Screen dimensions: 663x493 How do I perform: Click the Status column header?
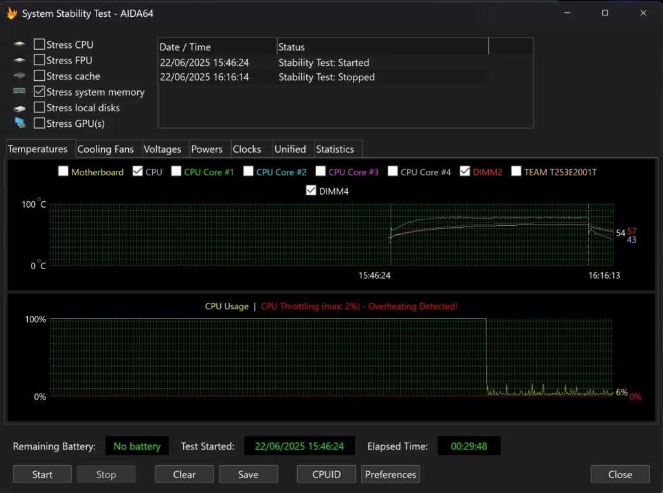click(383, 47)
